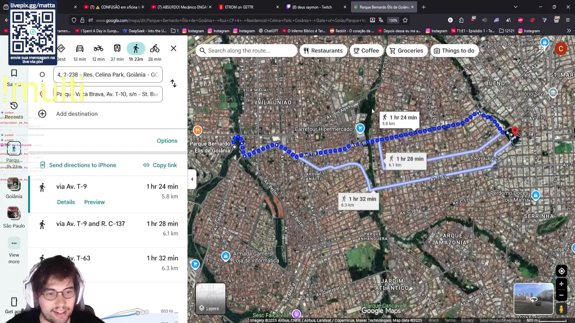The image size is (575, 323).
Task: Copy link to directions
Action: [x=160, y=165]
